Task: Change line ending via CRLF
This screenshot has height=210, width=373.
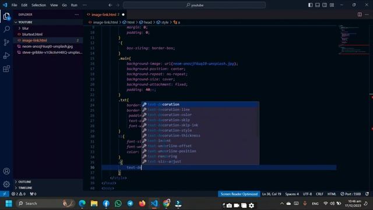Action: pos(319,194)
